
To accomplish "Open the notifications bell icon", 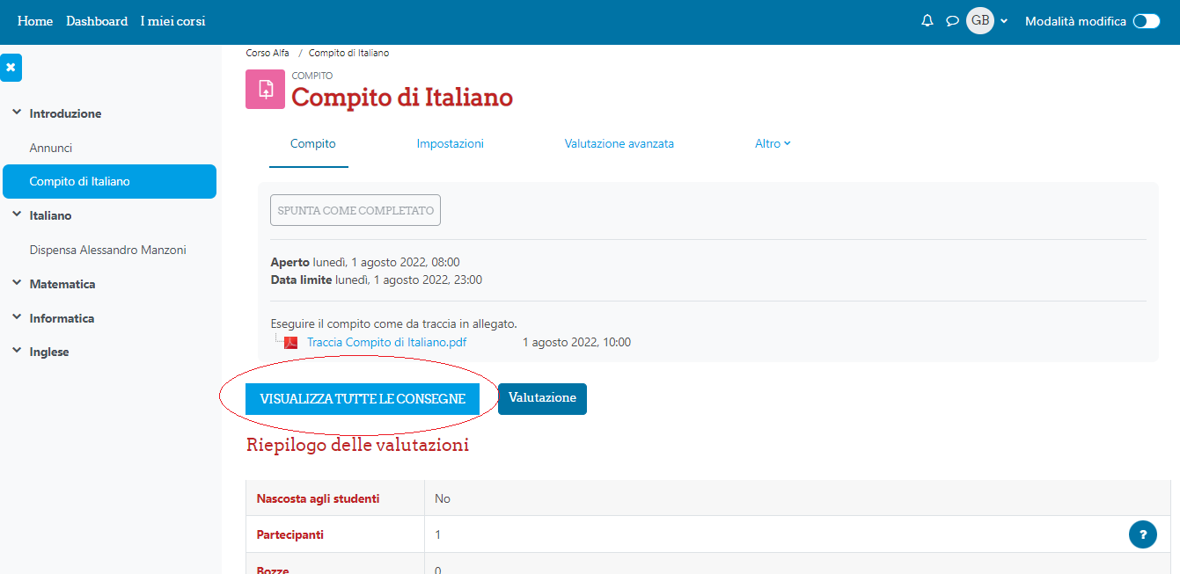I will [927, 21].
